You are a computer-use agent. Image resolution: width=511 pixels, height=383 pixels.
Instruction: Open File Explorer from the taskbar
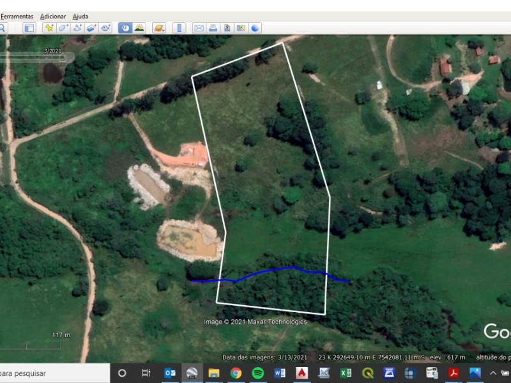coord(214,373)
